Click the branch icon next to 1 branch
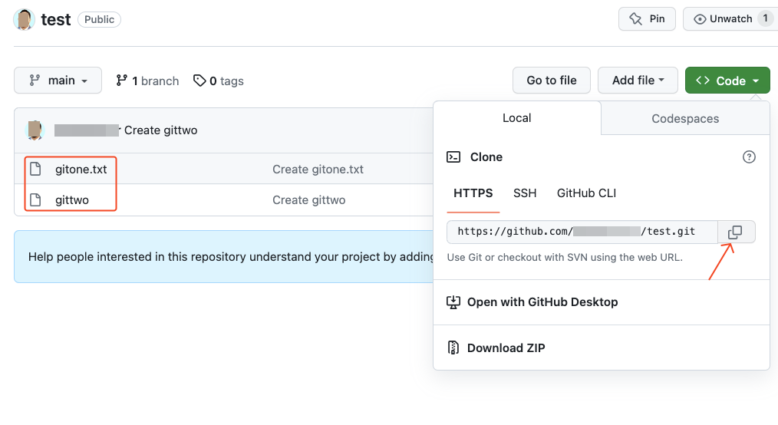The width and height of the screenshot is (778, 425). pos(122,81)
